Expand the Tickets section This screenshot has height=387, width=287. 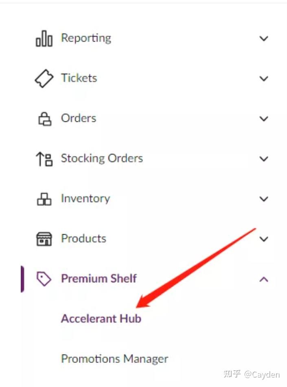click(264, 79)
